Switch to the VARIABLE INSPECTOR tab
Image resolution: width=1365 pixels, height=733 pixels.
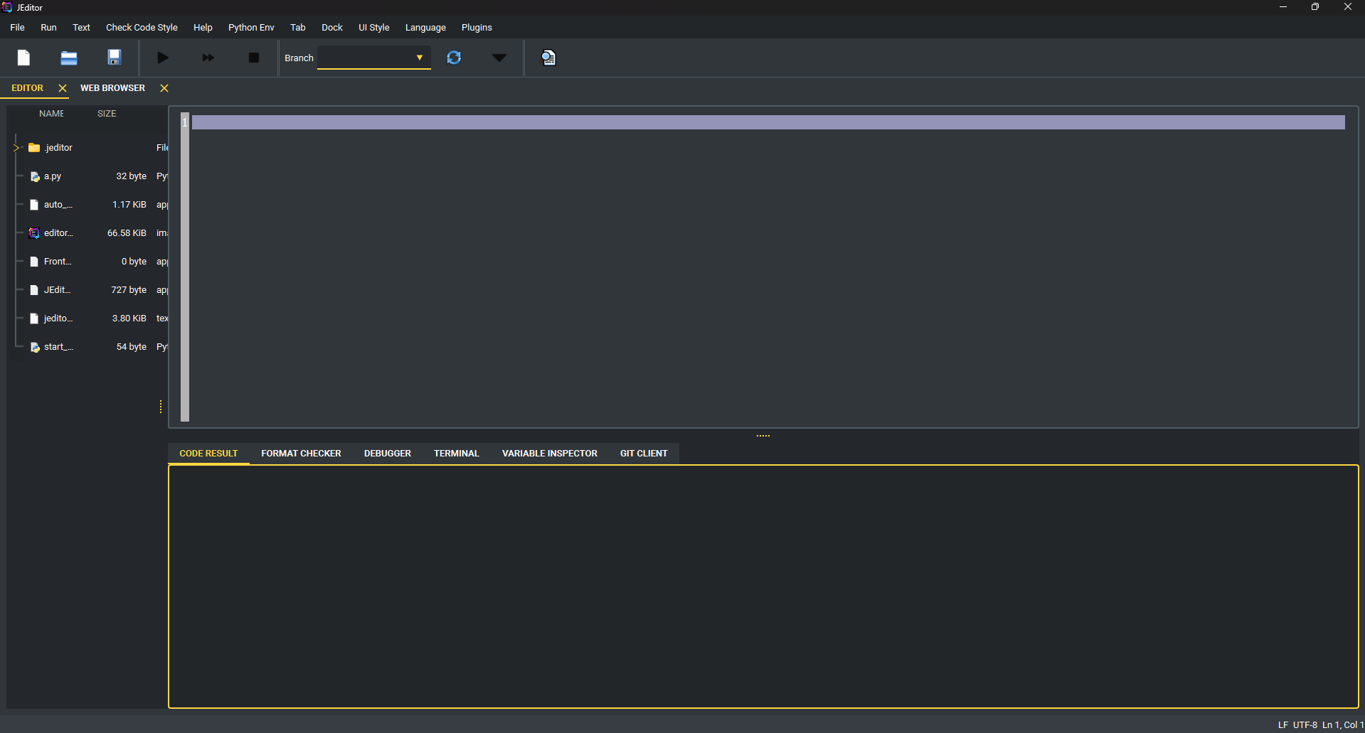click(x=550, y=454)
